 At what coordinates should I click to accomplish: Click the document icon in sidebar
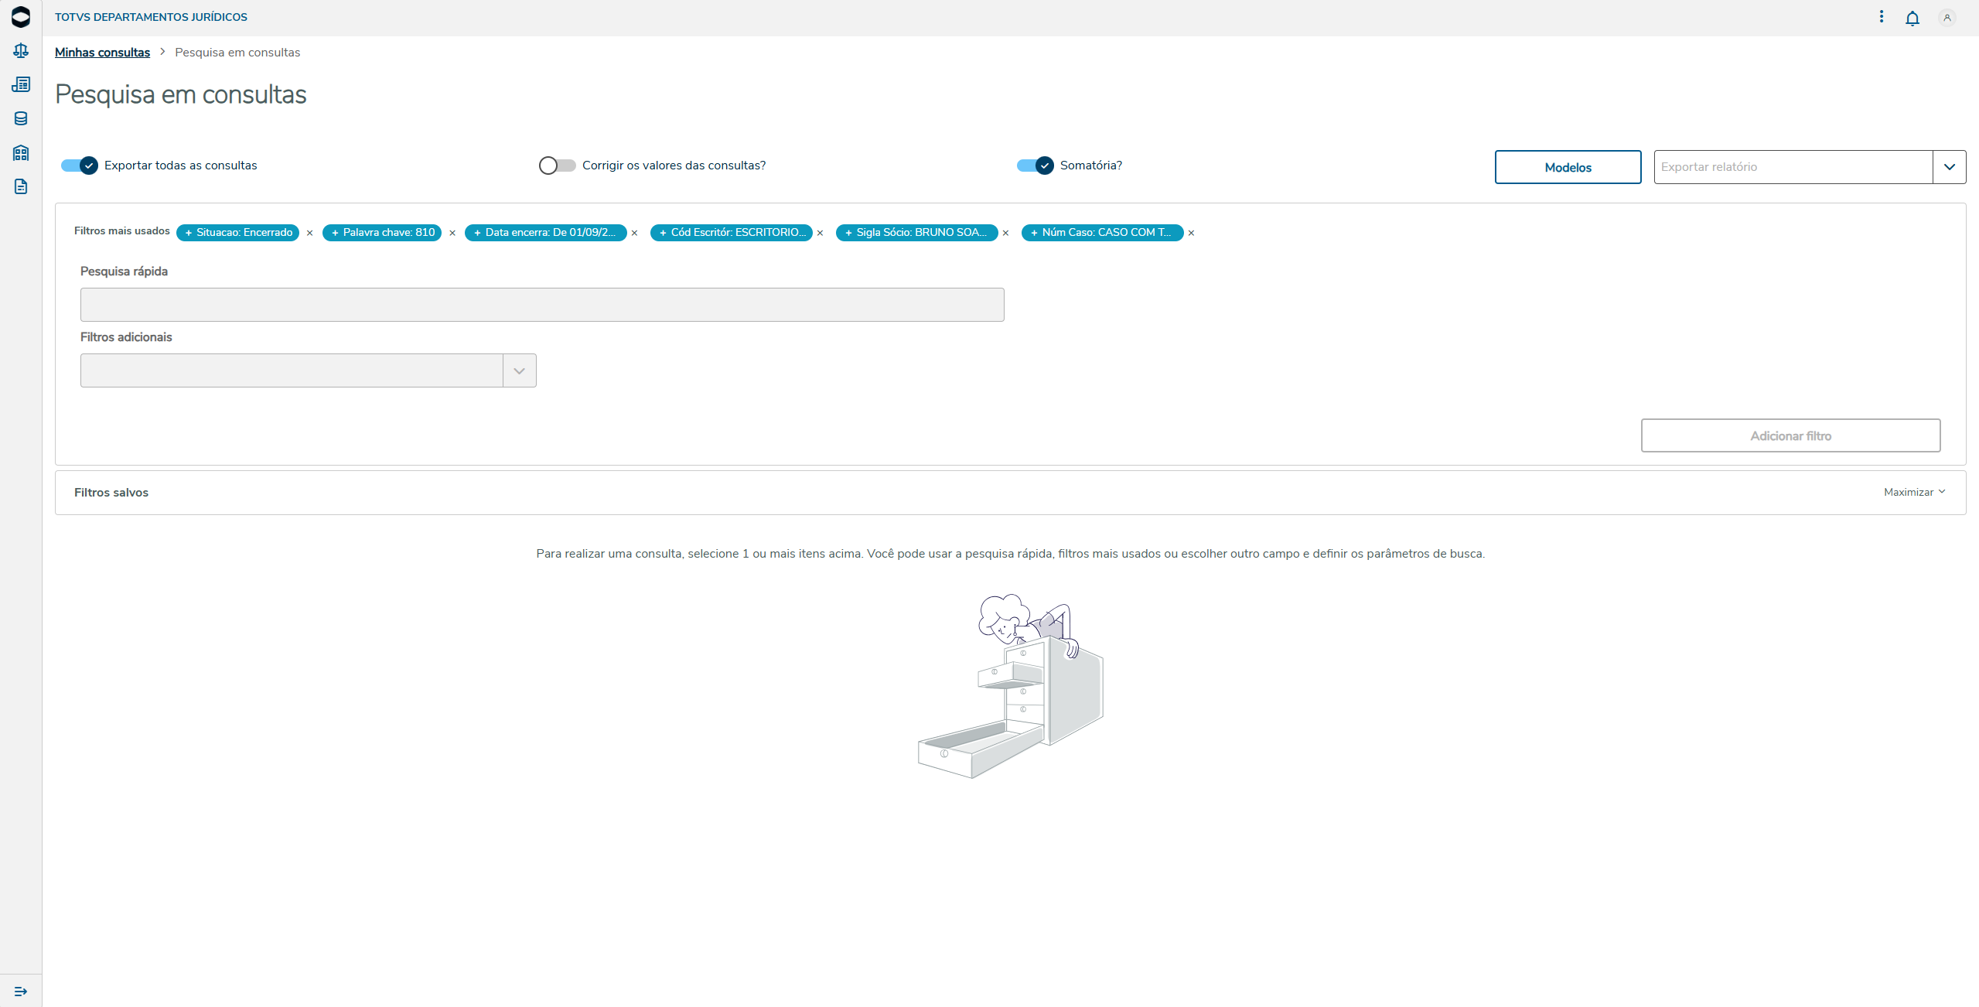click(x=21, y=187)
